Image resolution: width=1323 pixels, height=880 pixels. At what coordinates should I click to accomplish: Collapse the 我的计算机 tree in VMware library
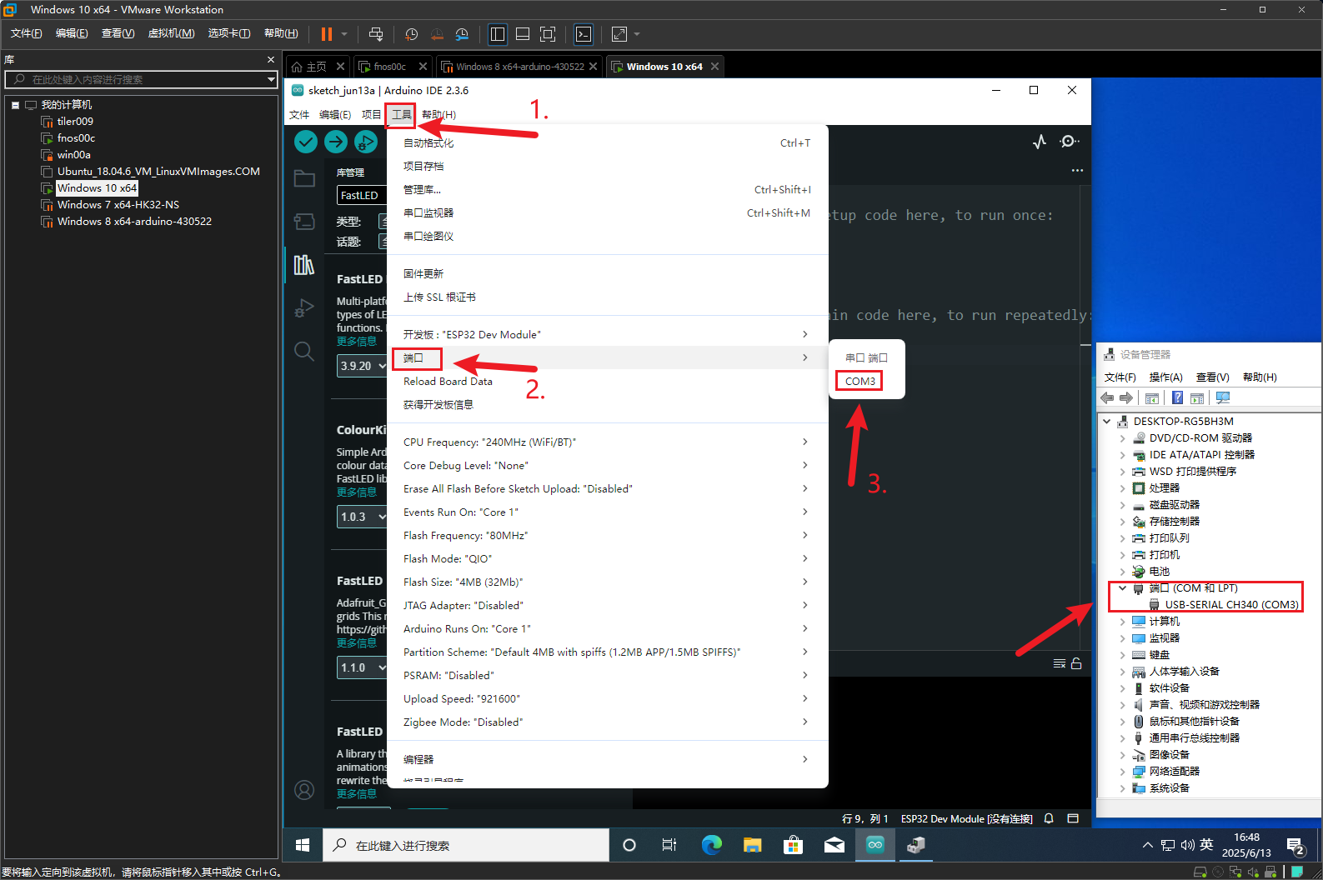(15, 105)
